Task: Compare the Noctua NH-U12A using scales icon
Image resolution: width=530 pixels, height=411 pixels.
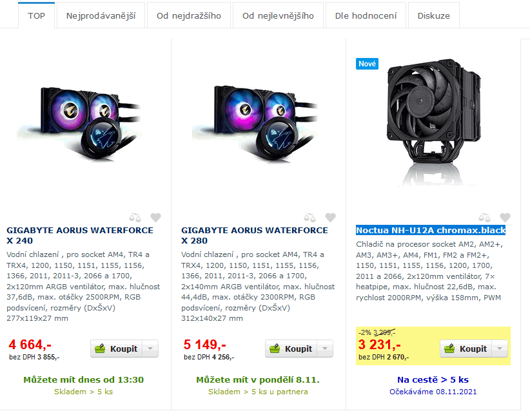Action: 484,218
